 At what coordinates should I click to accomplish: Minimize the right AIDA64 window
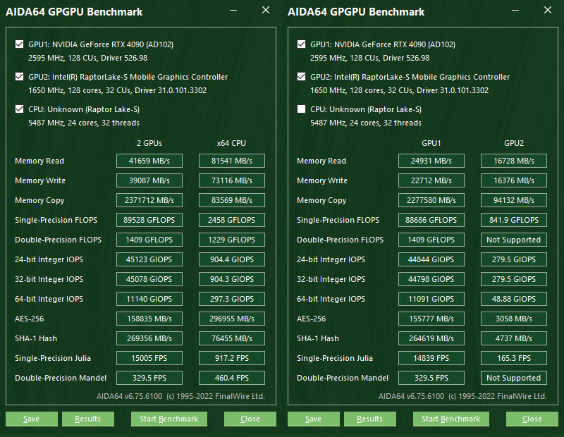pyautogui.click(x=515, y=11)
